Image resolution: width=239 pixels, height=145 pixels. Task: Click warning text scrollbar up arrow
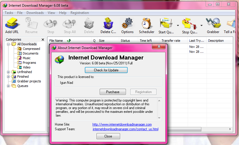coord(159,101)
